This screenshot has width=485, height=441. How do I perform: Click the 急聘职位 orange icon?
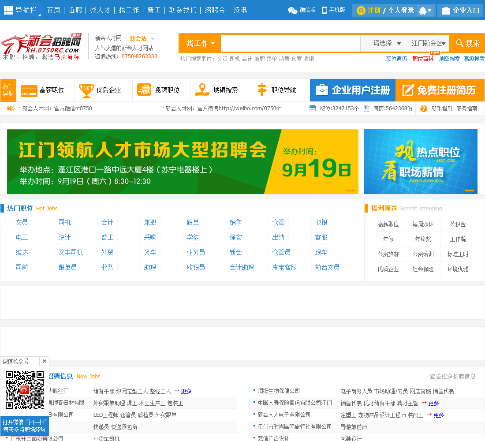pos(144,90)
